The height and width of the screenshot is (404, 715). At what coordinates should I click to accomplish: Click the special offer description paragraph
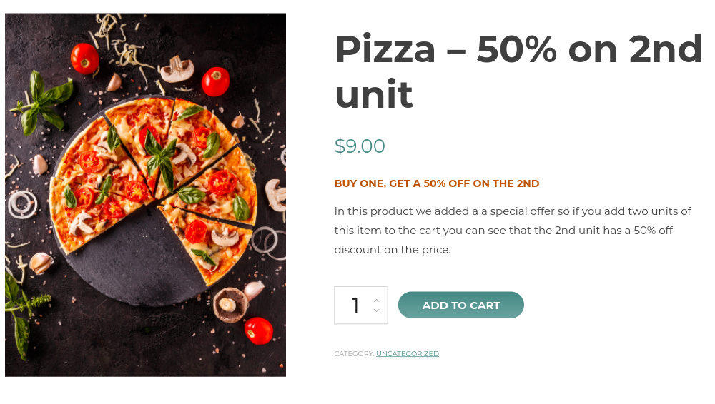pos(513,231)
